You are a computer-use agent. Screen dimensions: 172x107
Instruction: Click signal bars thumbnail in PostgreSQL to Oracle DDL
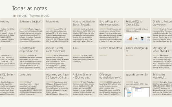129,38
